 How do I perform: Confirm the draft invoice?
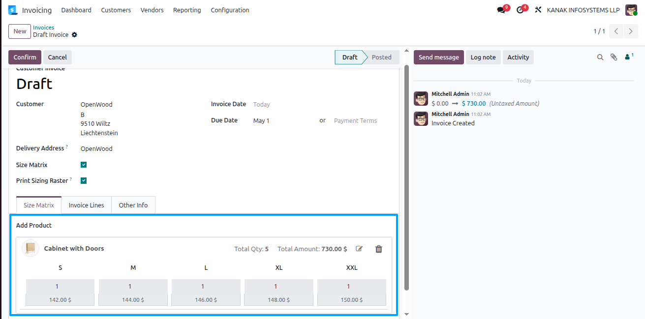coord(25,57)
